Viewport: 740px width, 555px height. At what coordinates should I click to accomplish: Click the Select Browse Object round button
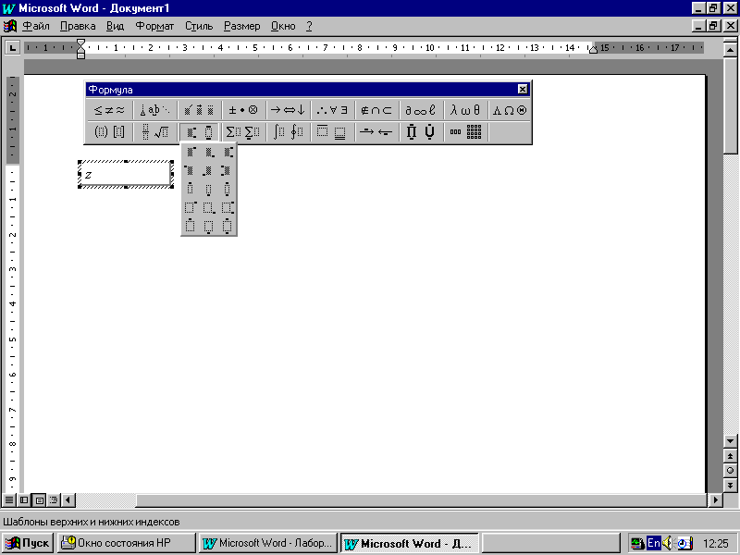730,471
